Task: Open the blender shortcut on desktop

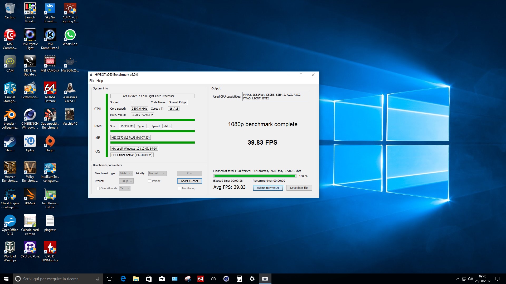Action: pos(10,119)
